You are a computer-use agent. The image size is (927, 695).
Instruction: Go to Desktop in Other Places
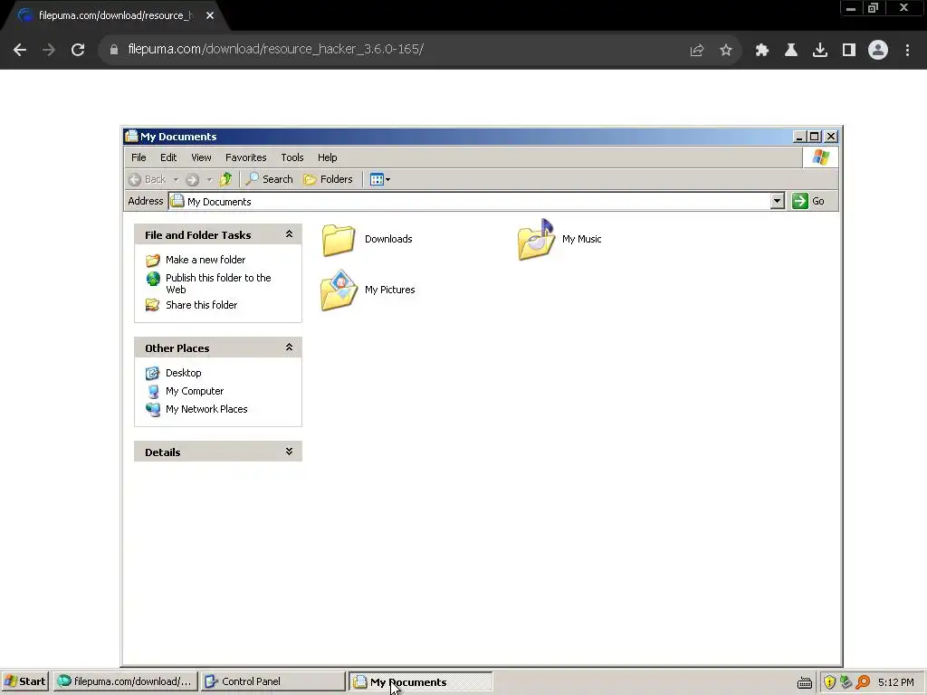click(183, 373)
